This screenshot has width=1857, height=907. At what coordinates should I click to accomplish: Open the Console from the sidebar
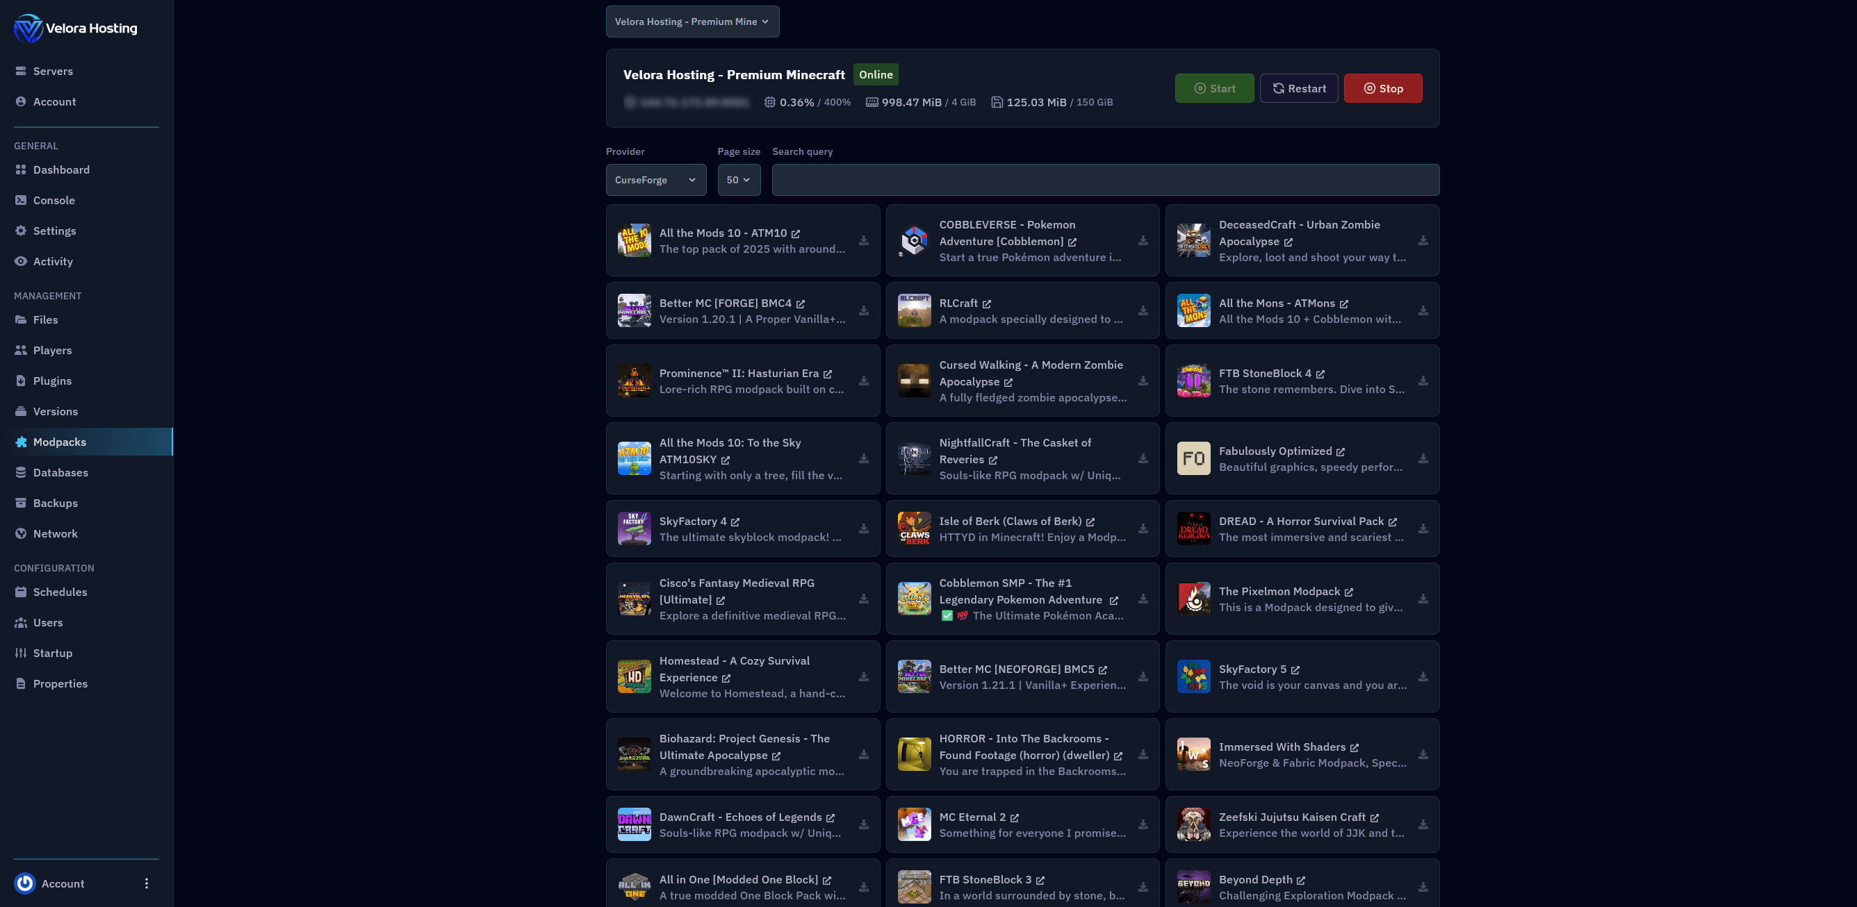pos(54,200)
